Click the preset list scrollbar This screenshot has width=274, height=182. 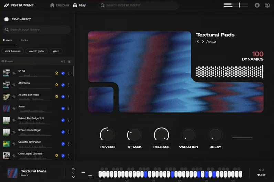(x=73, y=71)
